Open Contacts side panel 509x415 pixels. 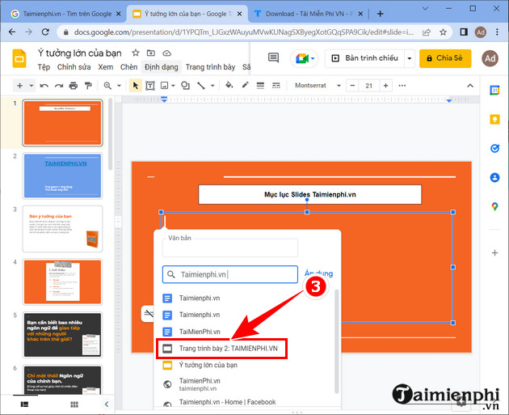pos(494,177)
